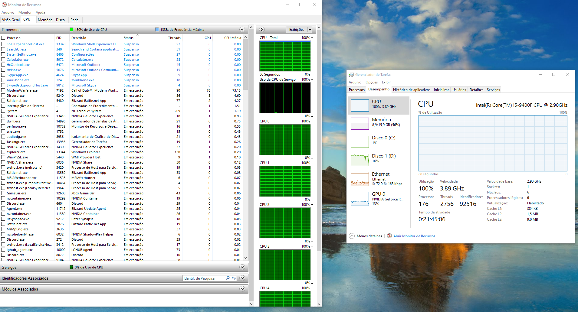Open Arquivo menu in Monitor de Recursos
The width and height of the screenshot is (578, 312).
[x=8, y=12]
